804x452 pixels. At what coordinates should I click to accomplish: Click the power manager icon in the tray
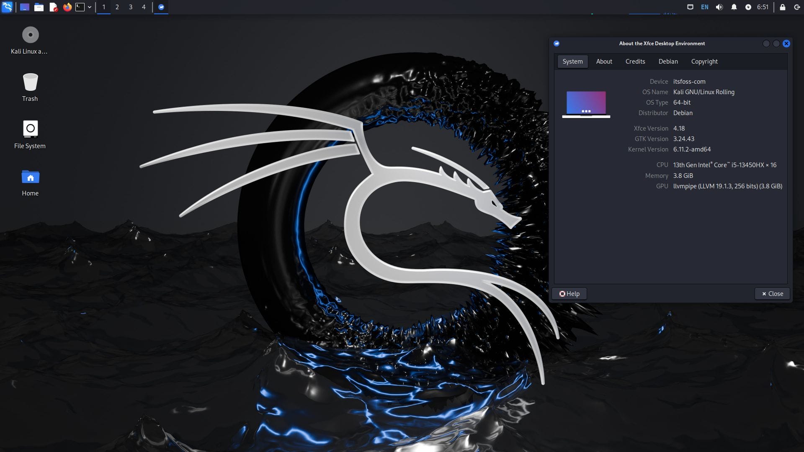coord(748,7)
